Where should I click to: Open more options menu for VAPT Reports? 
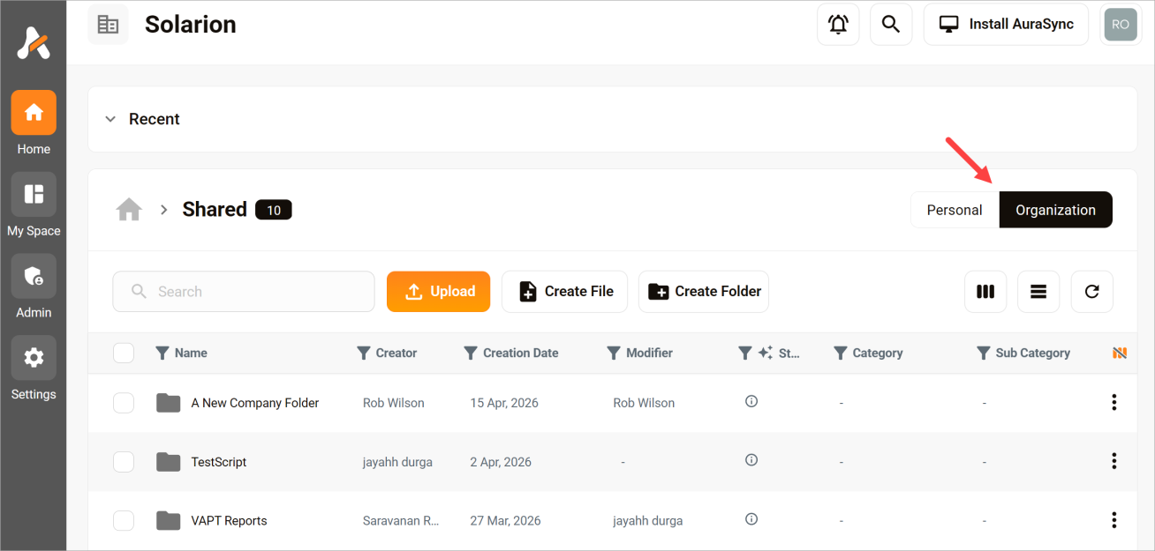pyautogui.click(x=1113, y=520)
